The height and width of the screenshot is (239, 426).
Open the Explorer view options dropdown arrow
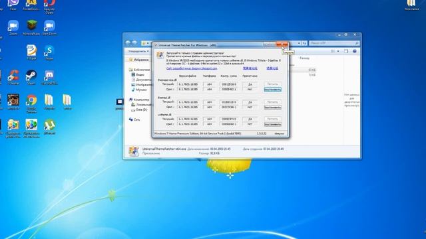click(x=338, y=51)
